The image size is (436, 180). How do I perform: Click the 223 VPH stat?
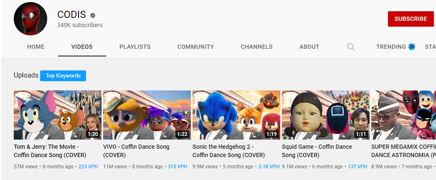point(88,167)
